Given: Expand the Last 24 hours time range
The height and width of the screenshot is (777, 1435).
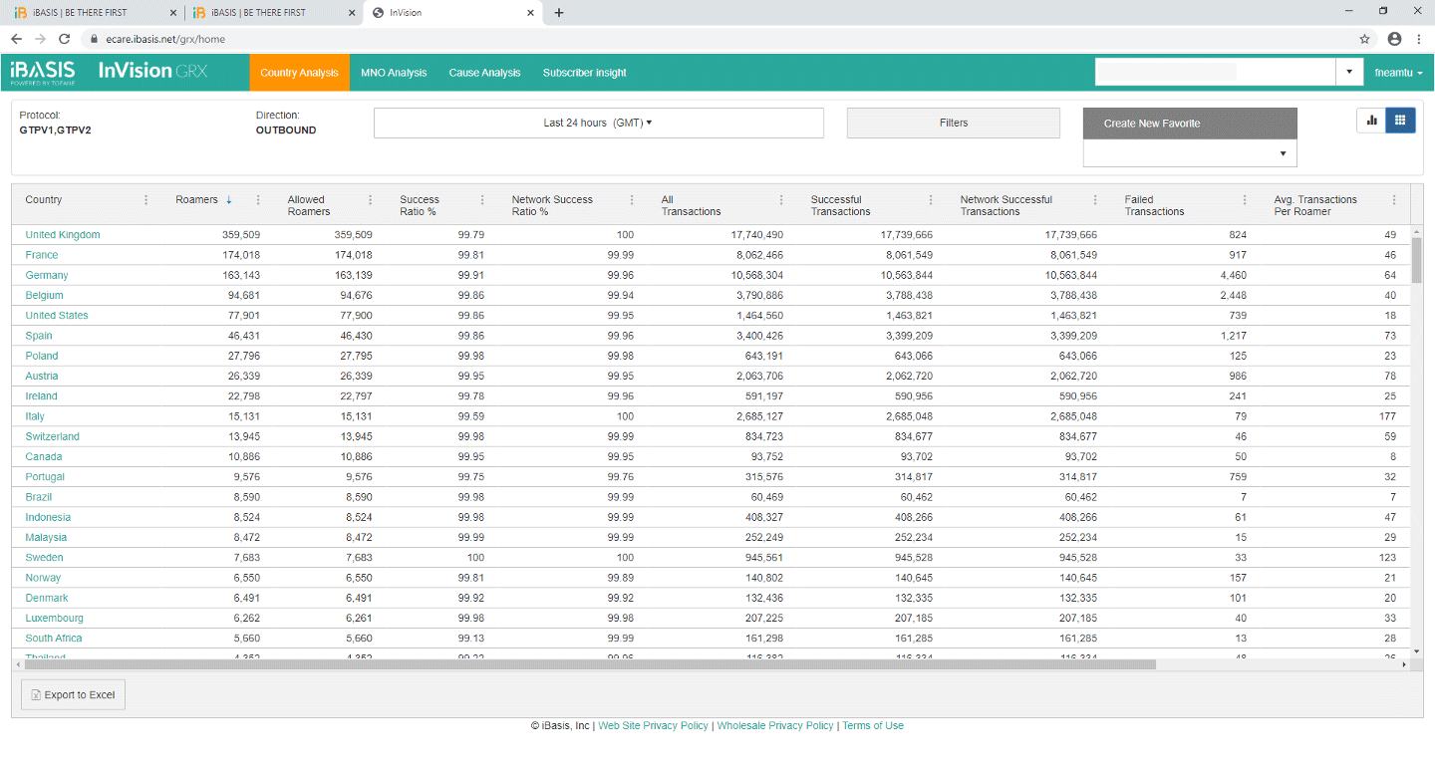Looking at the screenshot, I should tap(598, 123).
